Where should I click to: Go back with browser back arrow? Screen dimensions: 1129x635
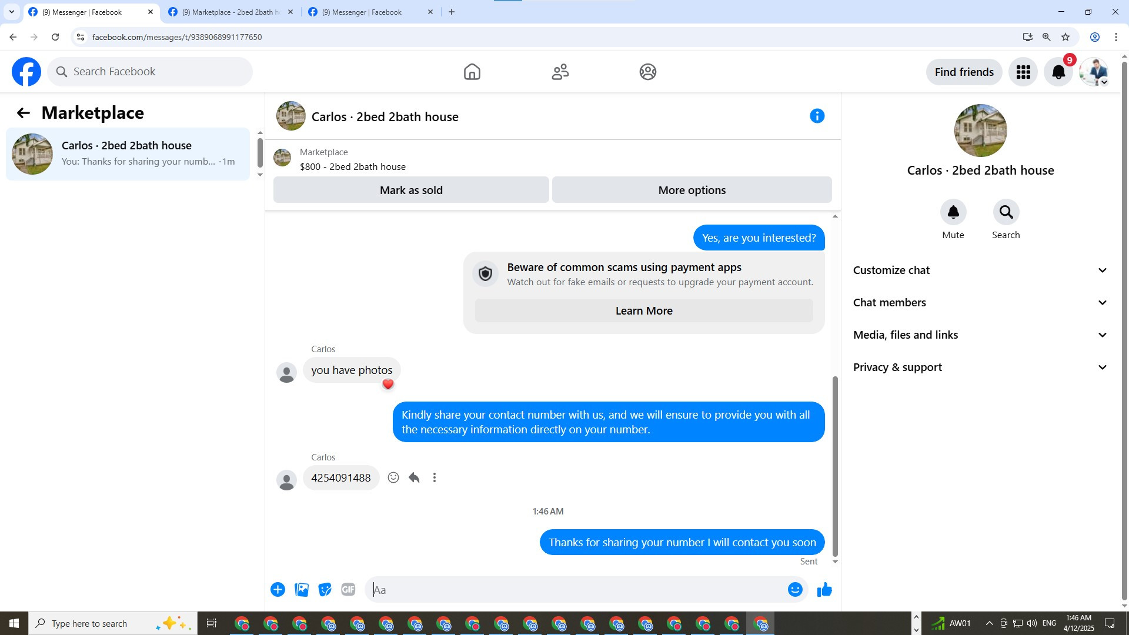coord(13,37)
